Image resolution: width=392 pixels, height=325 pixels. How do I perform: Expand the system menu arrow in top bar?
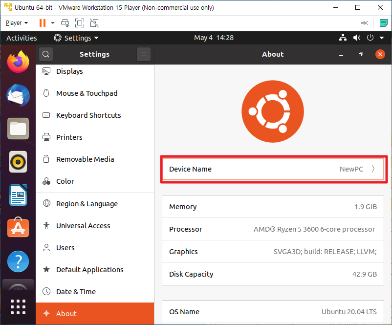pyautogui.click(x=382, y=38)
